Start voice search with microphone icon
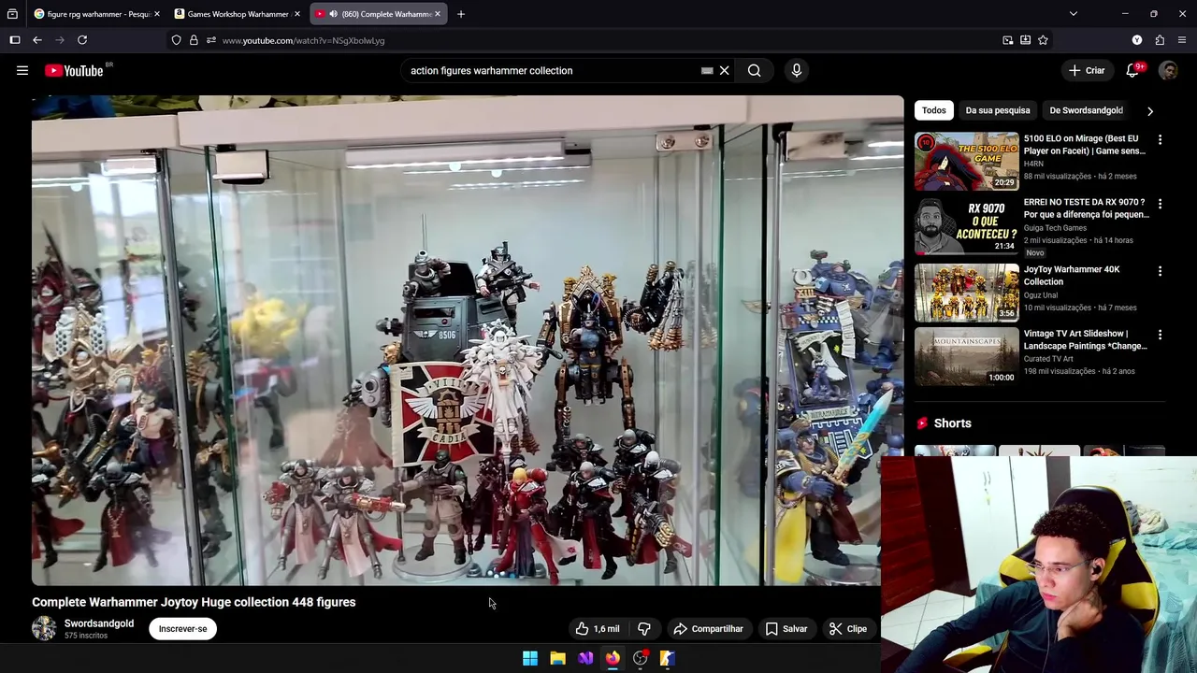 pos(797,70)
